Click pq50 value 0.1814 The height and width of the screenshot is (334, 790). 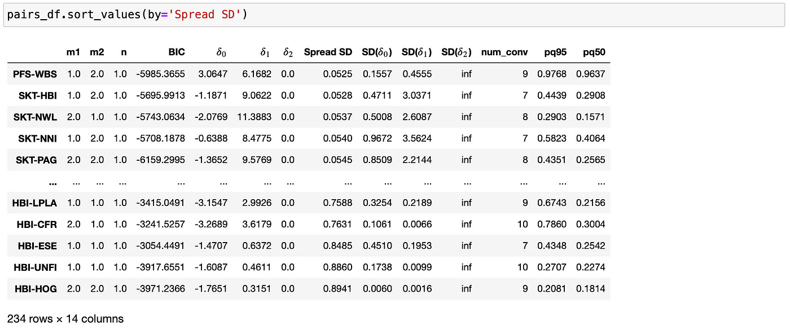[x=591, y=289]
